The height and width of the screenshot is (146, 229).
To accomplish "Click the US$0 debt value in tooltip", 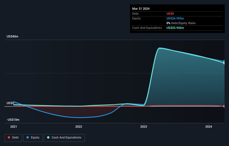I will pyautogui.click(x=170, y=14).
